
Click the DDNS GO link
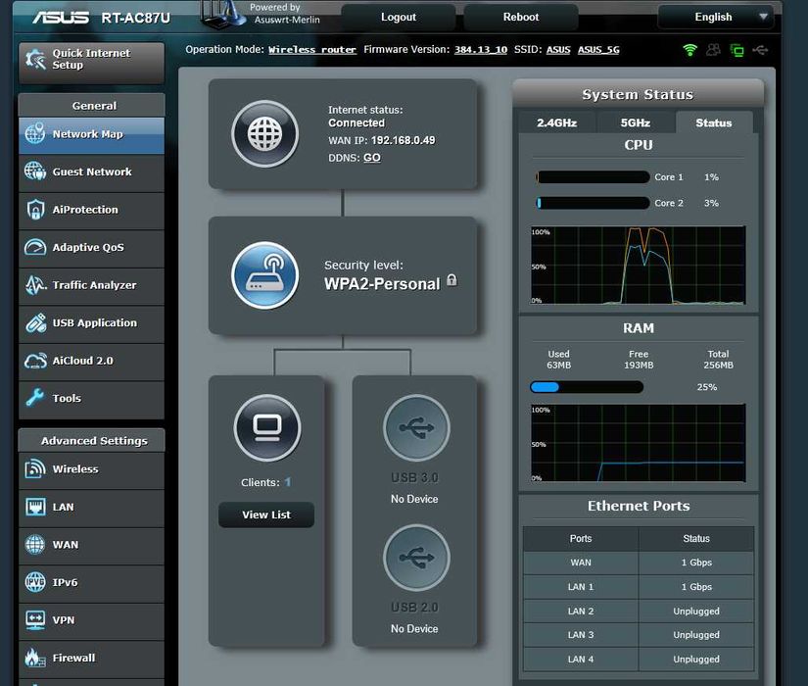point(372,158)
